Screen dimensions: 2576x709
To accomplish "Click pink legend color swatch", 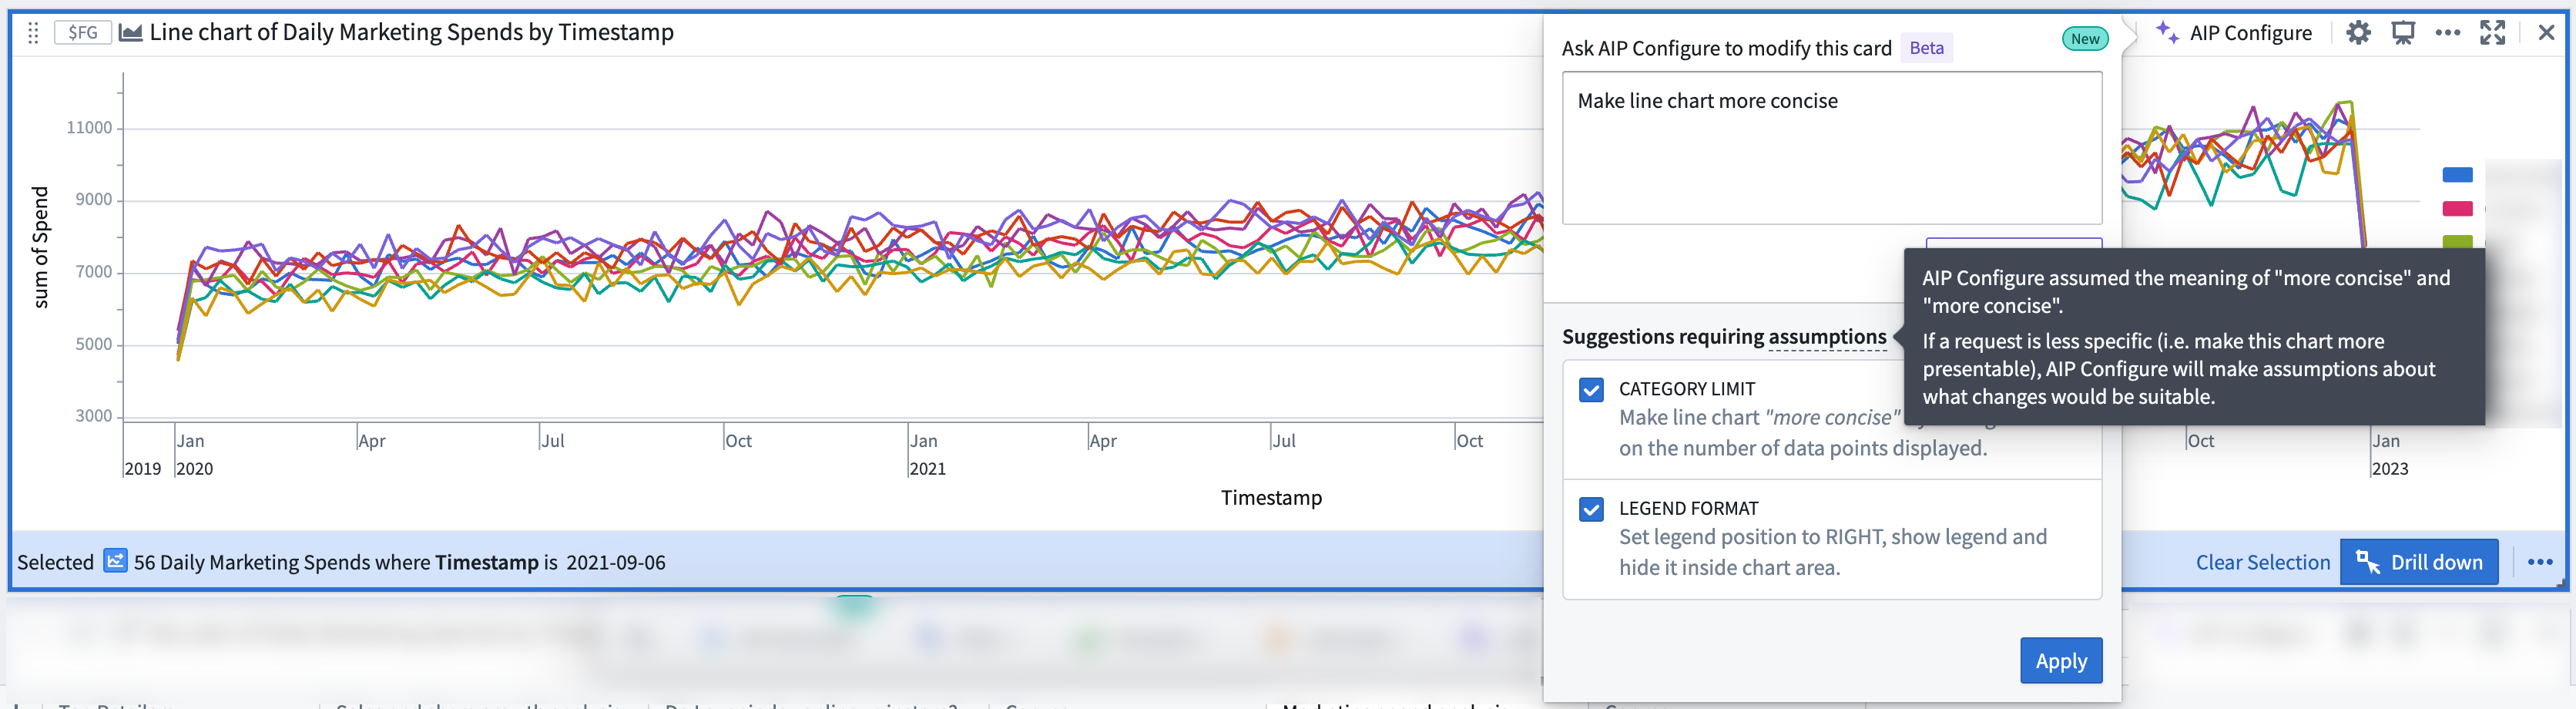I will tap(2457, 209).
